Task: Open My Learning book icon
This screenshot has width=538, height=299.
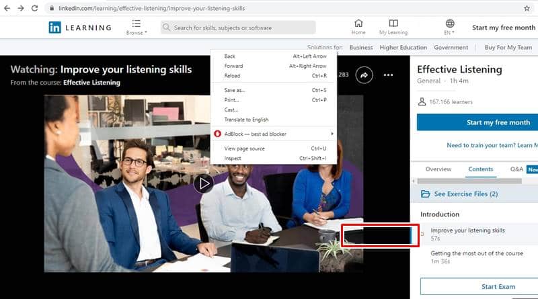Action: (393, 27)
